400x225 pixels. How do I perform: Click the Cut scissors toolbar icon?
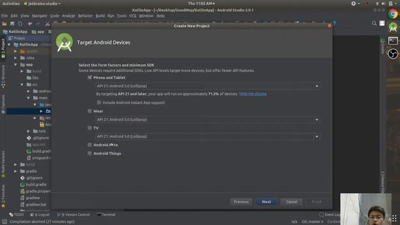click(x=47, y=24)
